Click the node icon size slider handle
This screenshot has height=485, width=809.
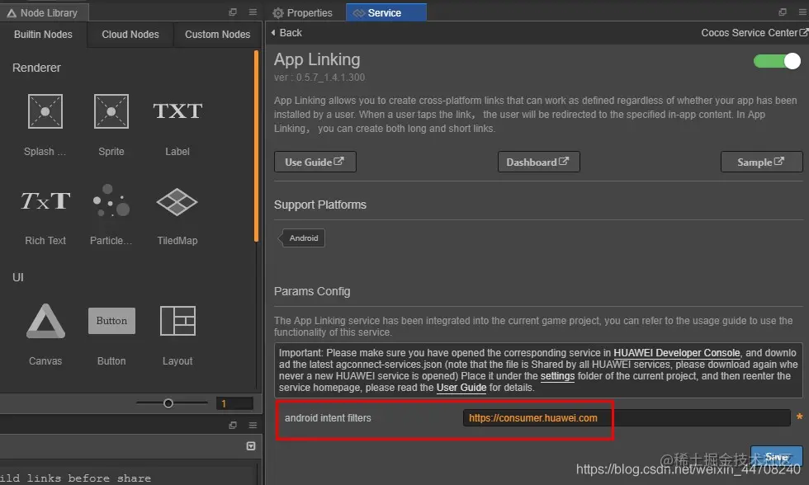click(168, 403)
